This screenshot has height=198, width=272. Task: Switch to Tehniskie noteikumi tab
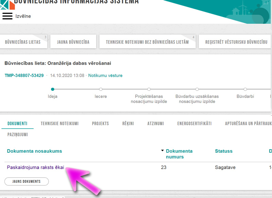pyautogui.click(x=60, y=123)
